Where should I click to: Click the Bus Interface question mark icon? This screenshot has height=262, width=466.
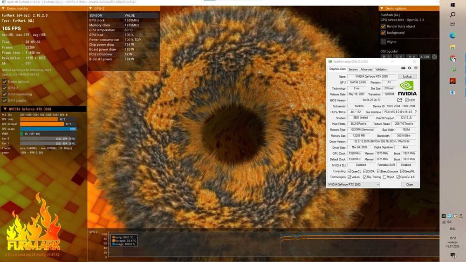coord(416,112)
